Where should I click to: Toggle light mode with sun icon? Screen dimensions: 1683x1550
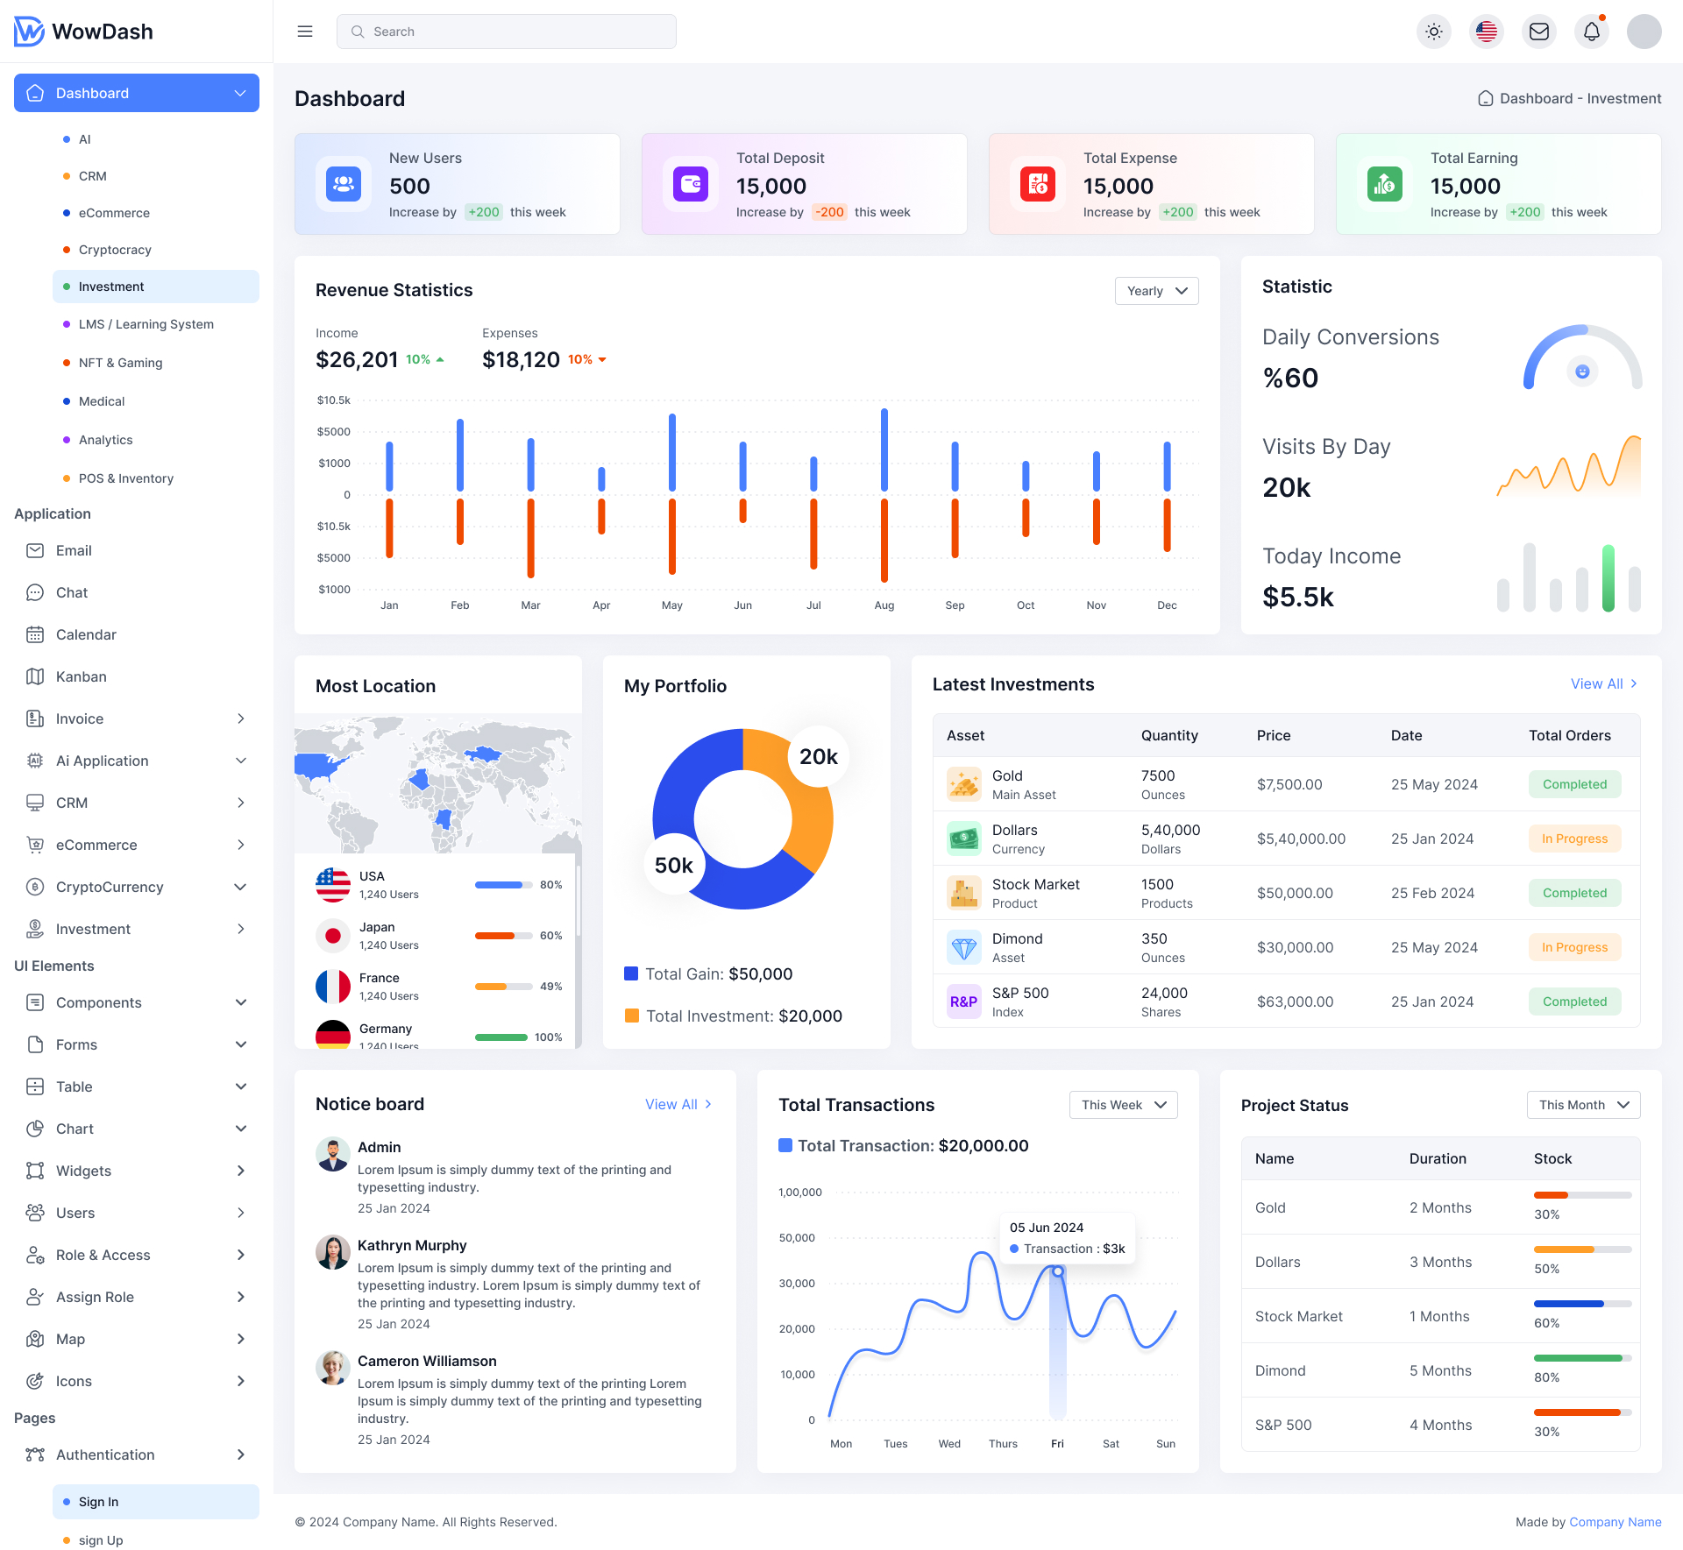pos(1434,31)
